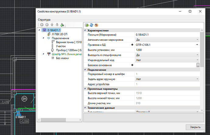Select the Шлейф №1 tree item

coord(67,54)
